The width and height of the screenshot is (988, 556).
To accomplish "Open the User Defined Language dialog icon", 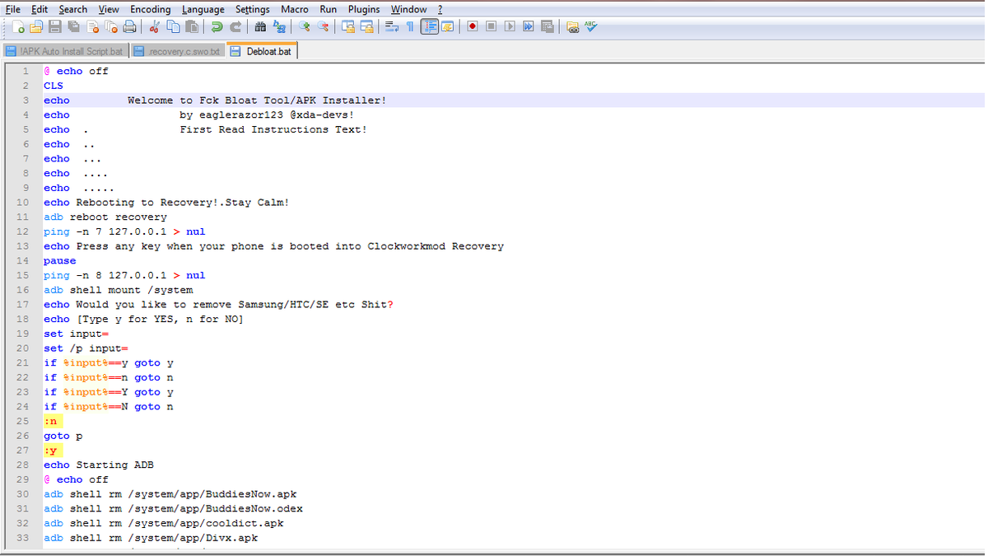I will [x=447, y=26].
